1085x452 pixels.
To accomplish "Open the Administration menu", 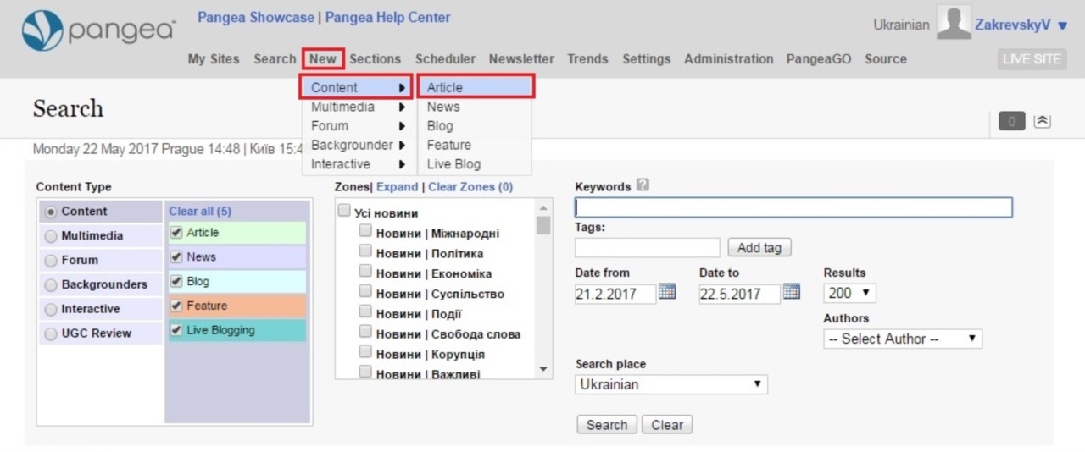I will pos(728,59).
